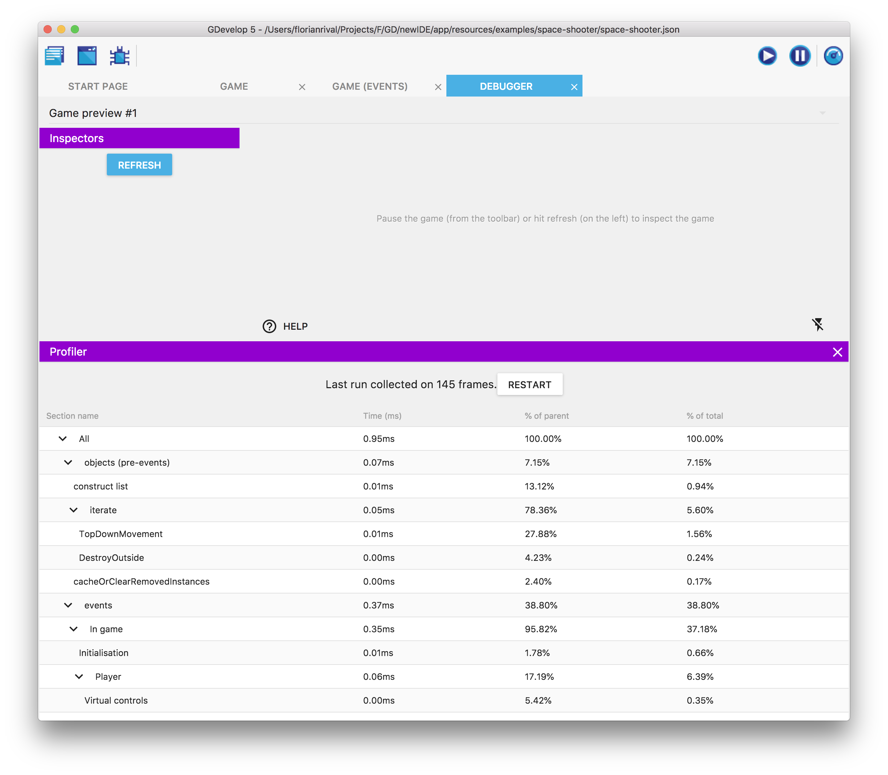Switch to the GAME tab

[234, 86]
